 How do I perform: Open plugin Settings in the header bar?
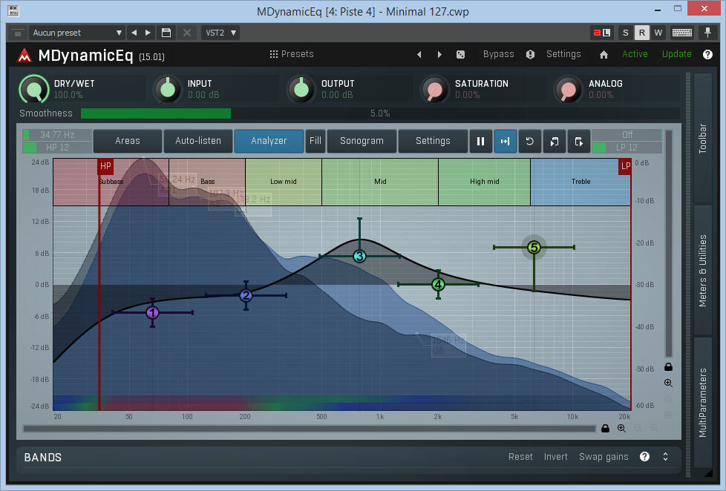(563, 54)
